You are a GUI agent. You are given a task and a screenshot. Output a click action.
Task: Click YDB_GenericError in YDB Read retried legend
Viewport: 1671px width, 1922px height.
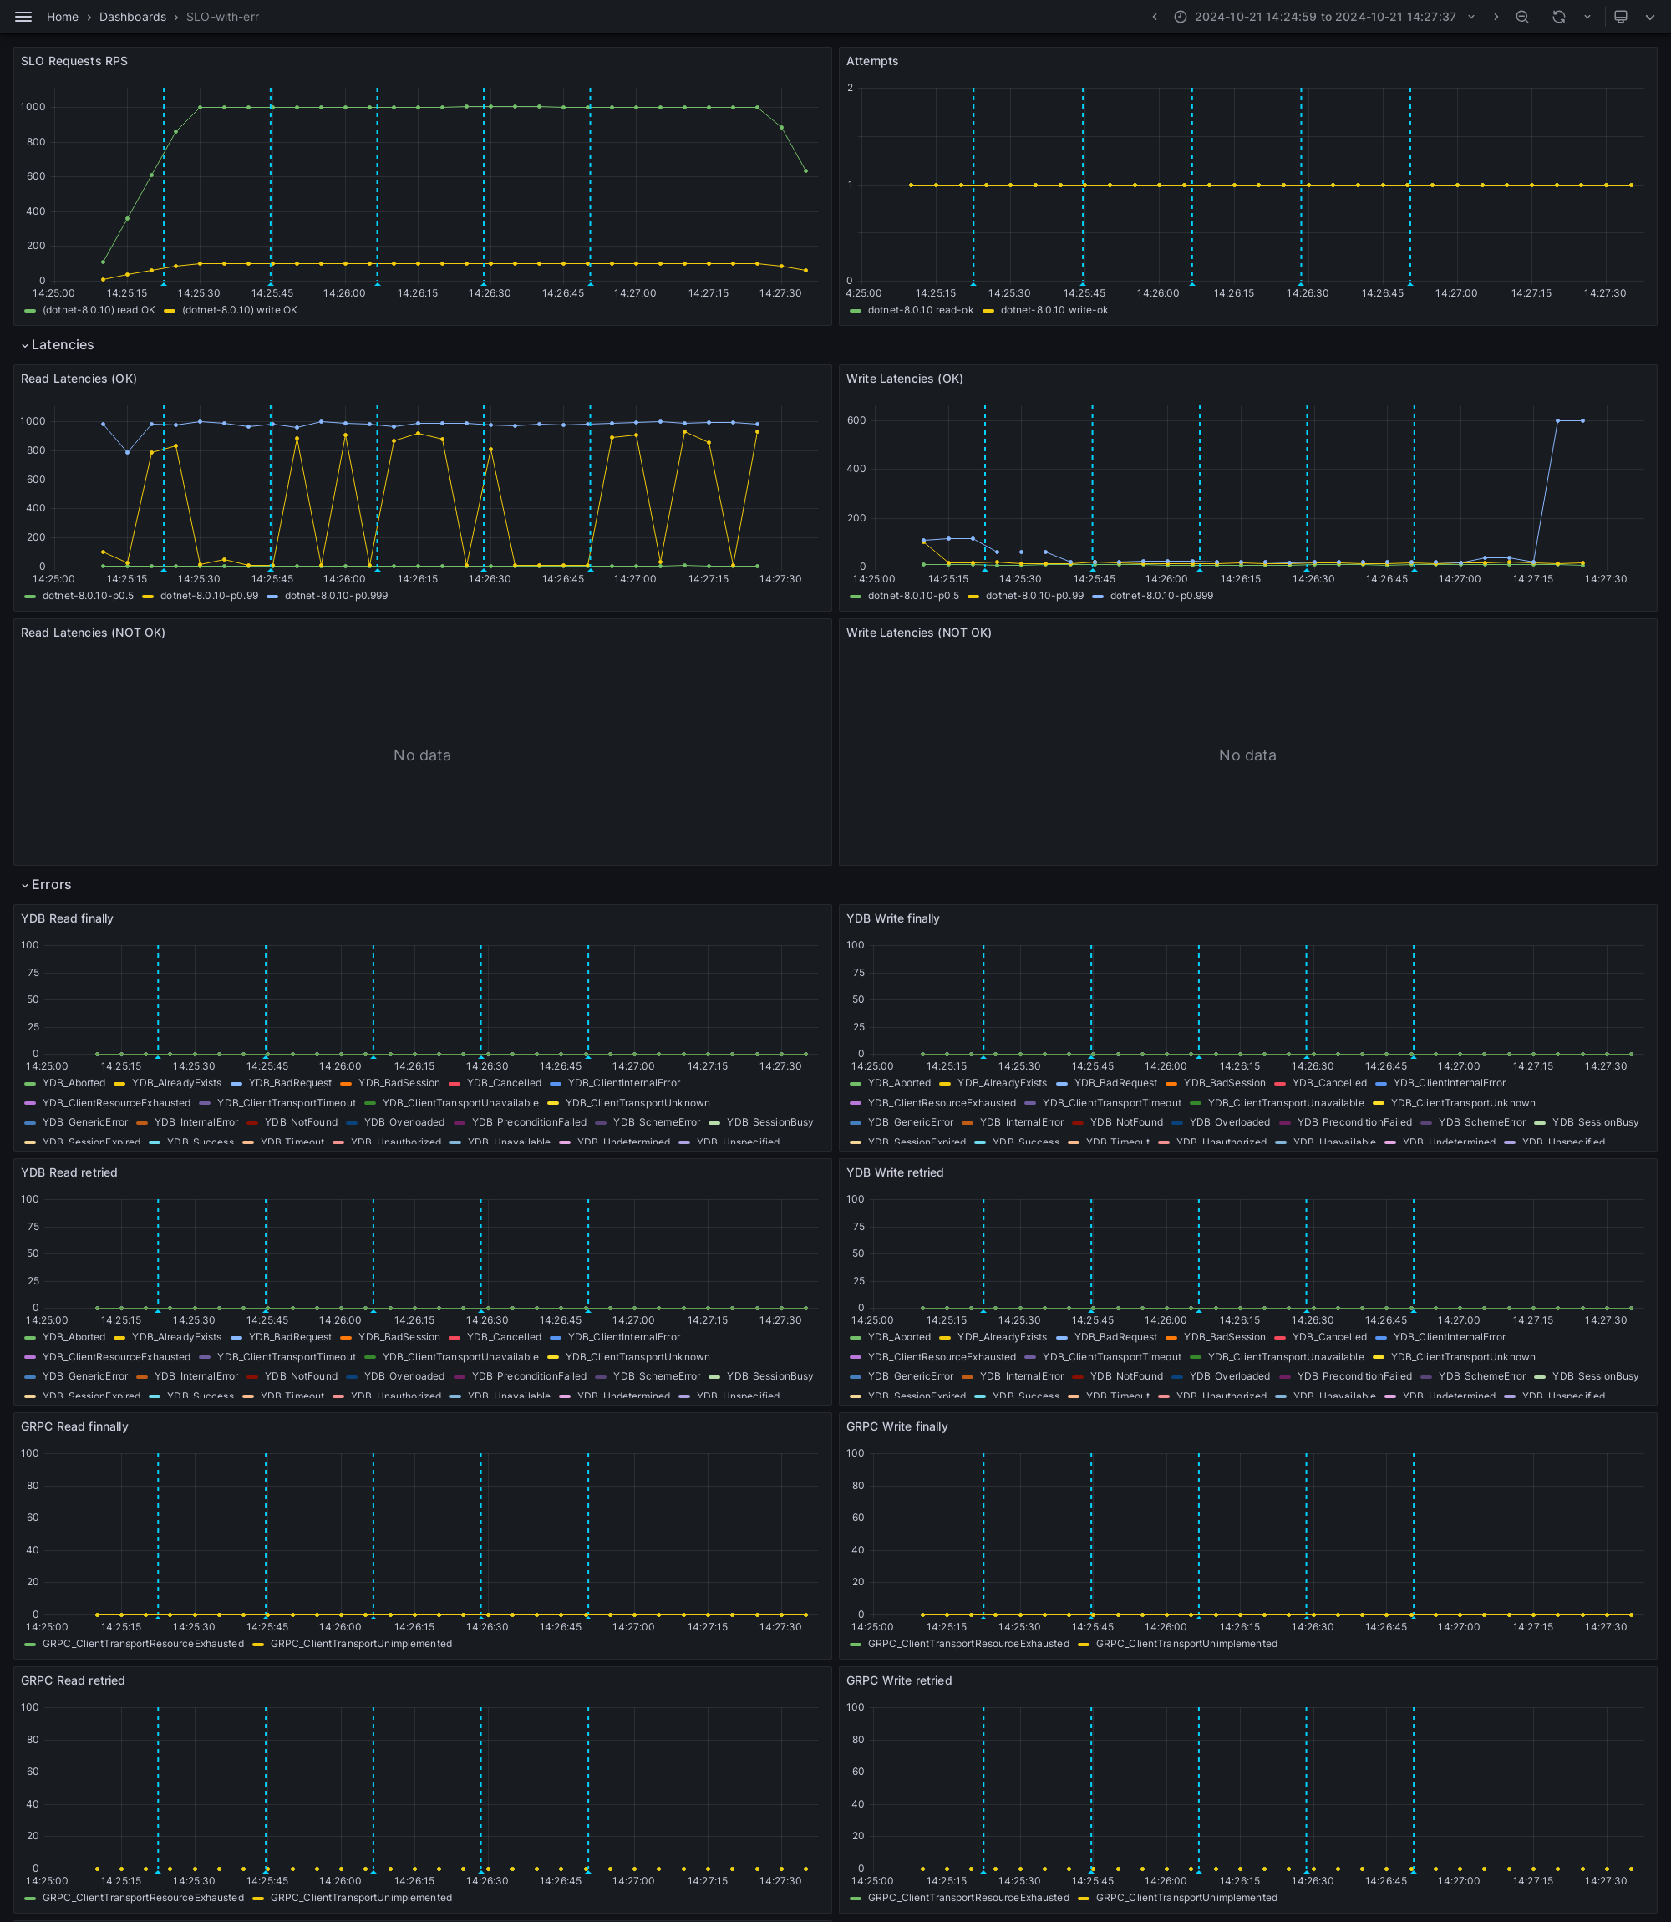pos(85,1376)
